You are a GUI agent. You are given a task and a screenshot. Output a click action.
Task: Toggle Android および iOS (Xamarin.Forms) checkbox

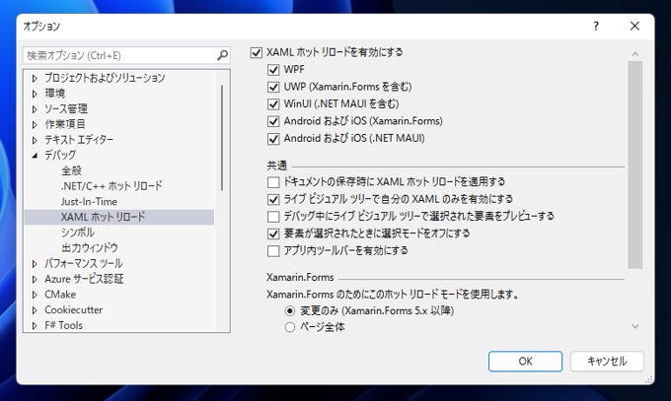(273, 121)
